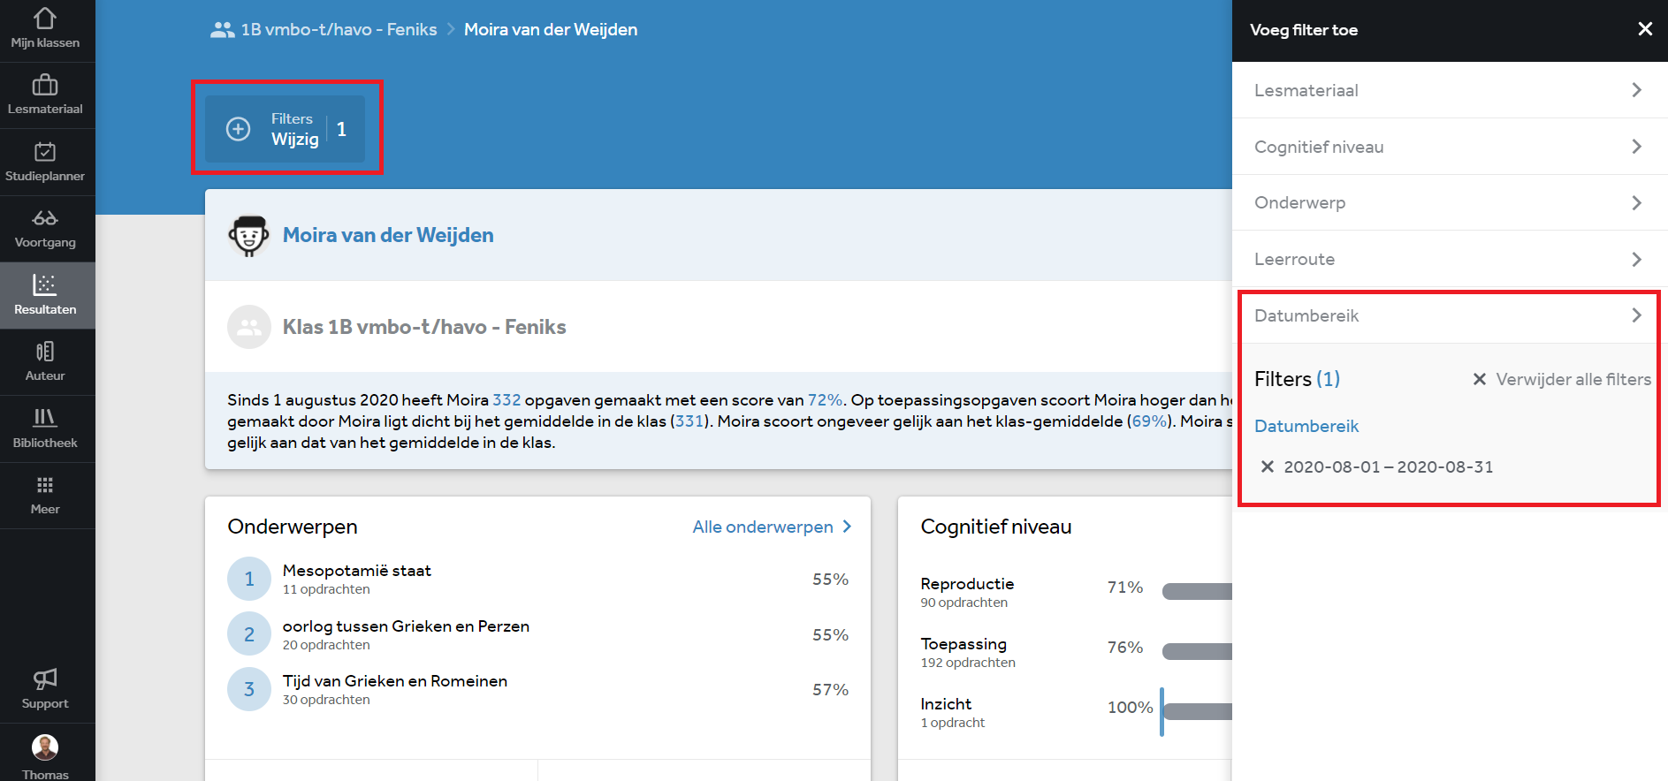
Task: Click the plus icon in Filters button
Action: point(238,129)
